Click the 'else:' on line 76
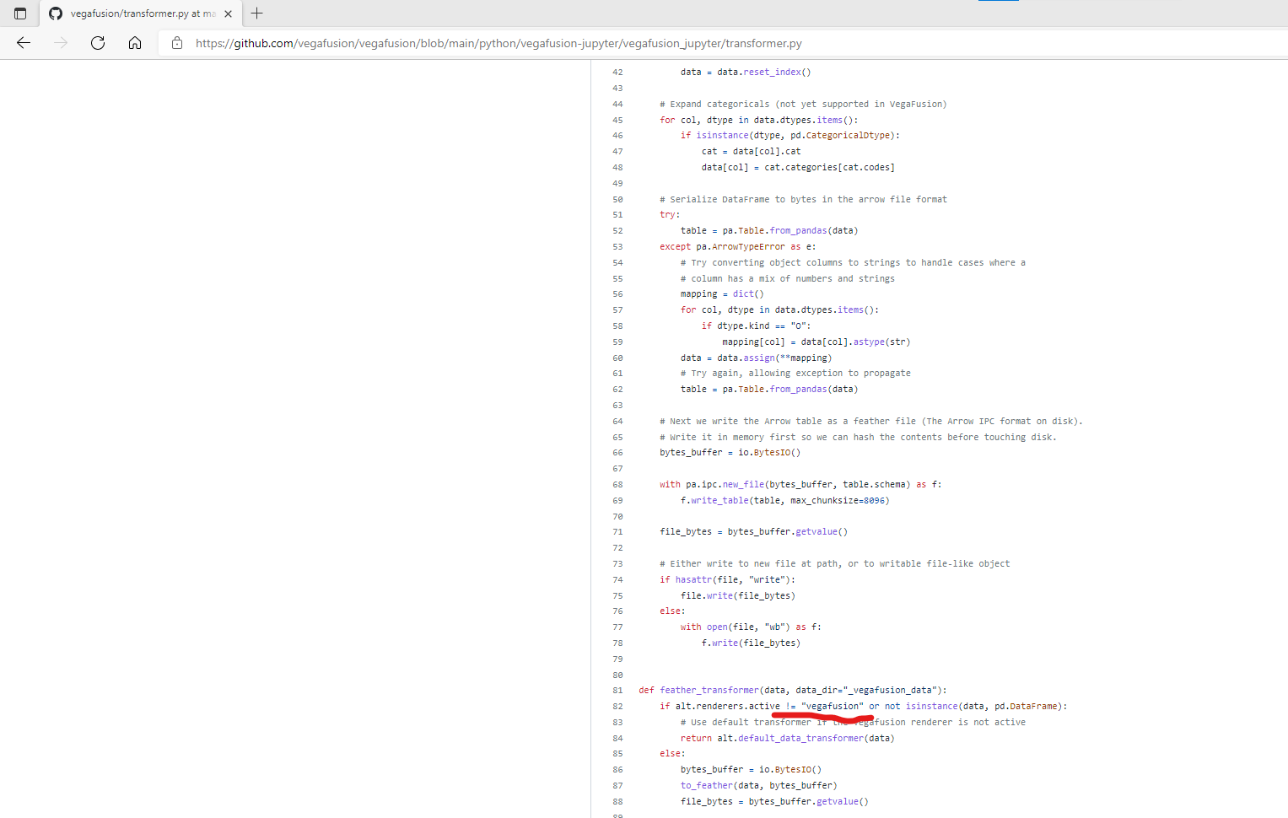Viewport: 1288px width, 818px height. pos(672,611)
